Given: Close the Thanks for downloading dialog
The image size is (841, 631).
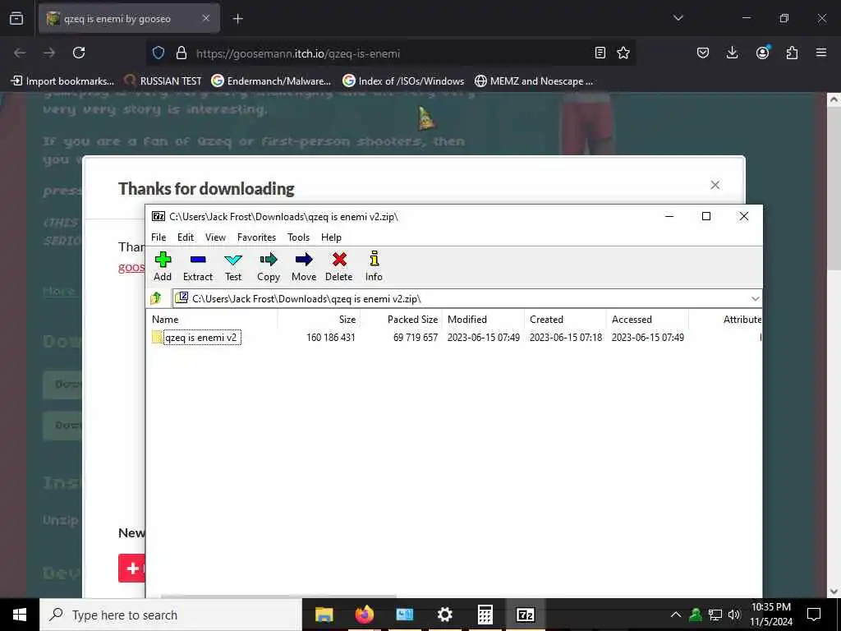Looking at the screenshot, I should pyautogui.click(x=715, y=185).
